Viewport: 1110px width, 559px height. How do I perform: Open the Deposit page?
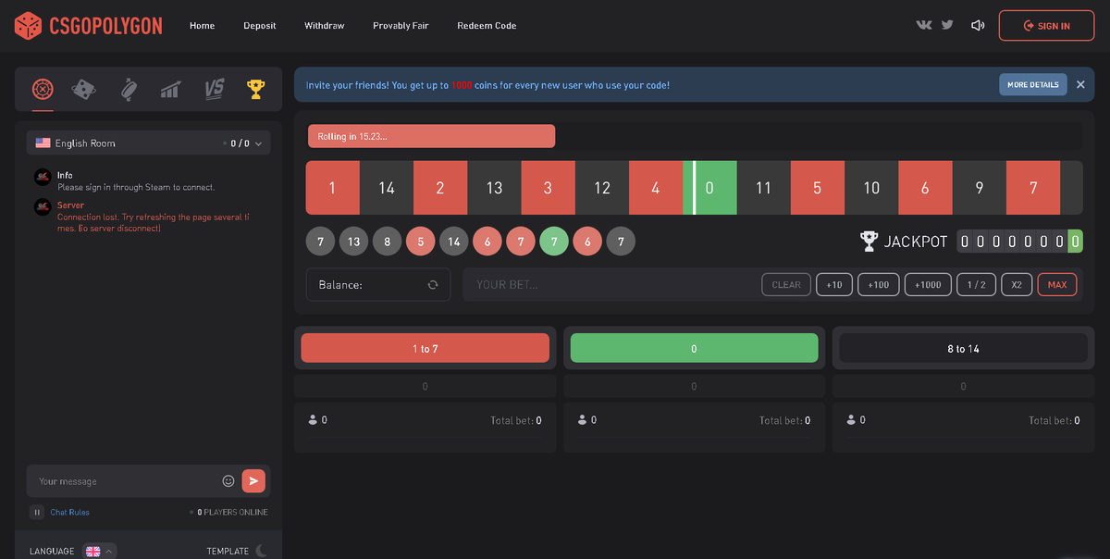click(260, 26)
